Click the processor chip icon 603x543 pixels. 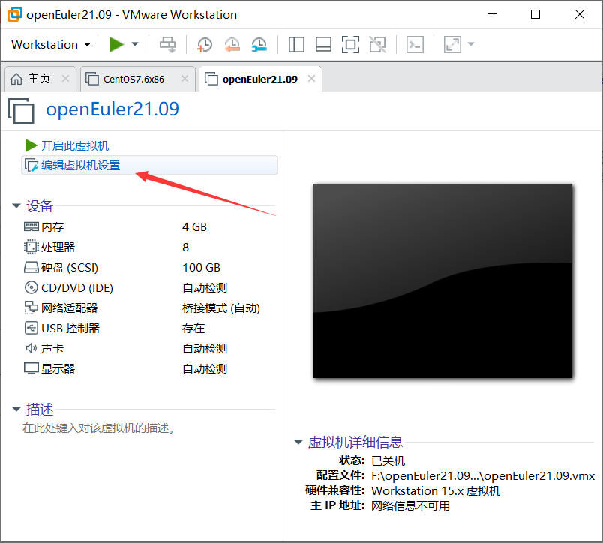[31, 247]
